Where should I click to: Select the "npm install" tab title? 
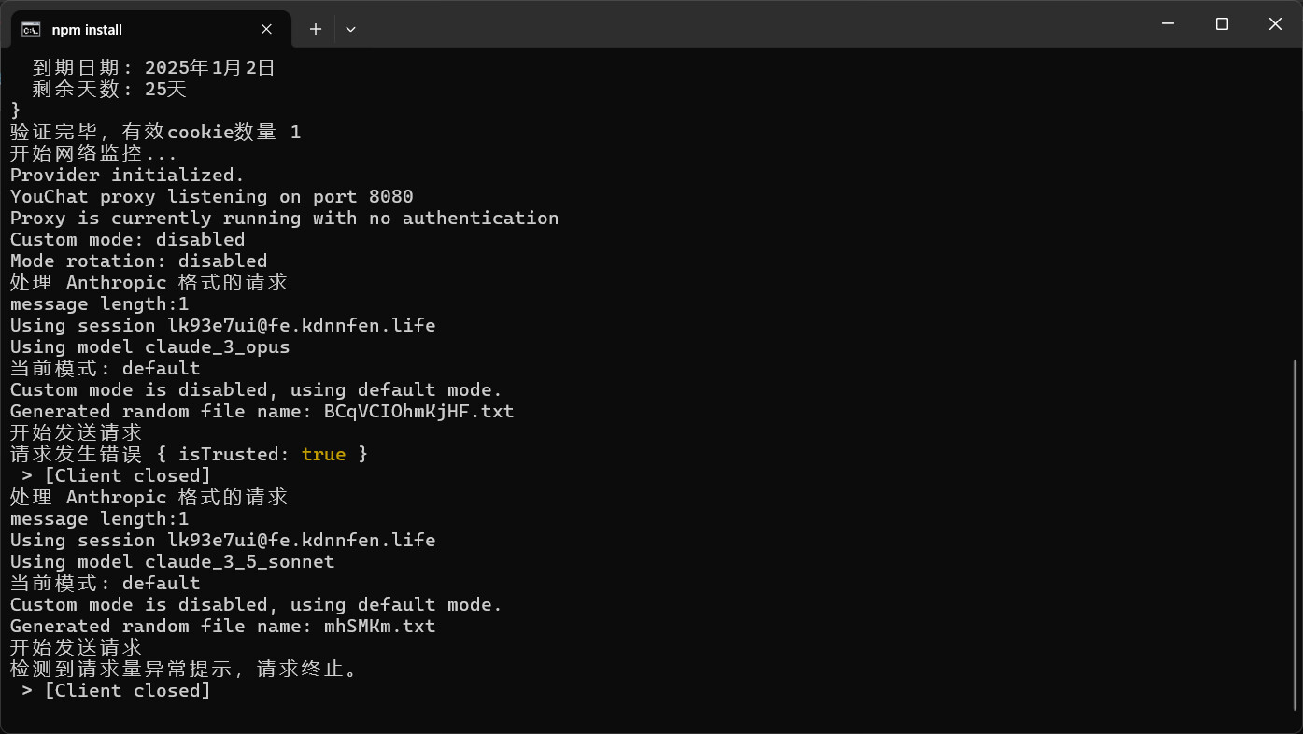87,30
